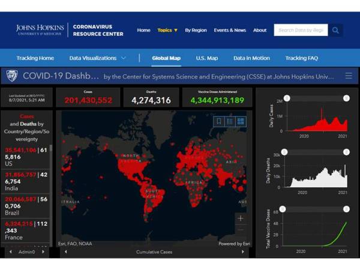Expand the Data Visualizations dropdown
This screenshot has width=360, height=270.
tap(98, 58)
